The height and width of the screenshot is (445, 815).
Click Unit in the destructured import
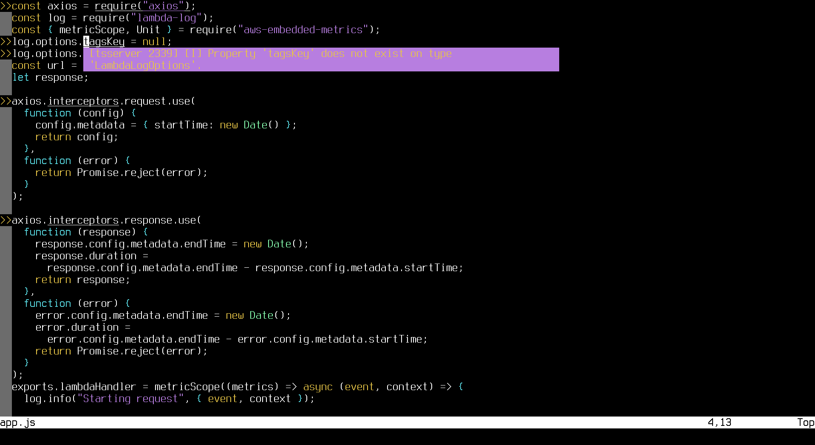(x=148, y=30)
